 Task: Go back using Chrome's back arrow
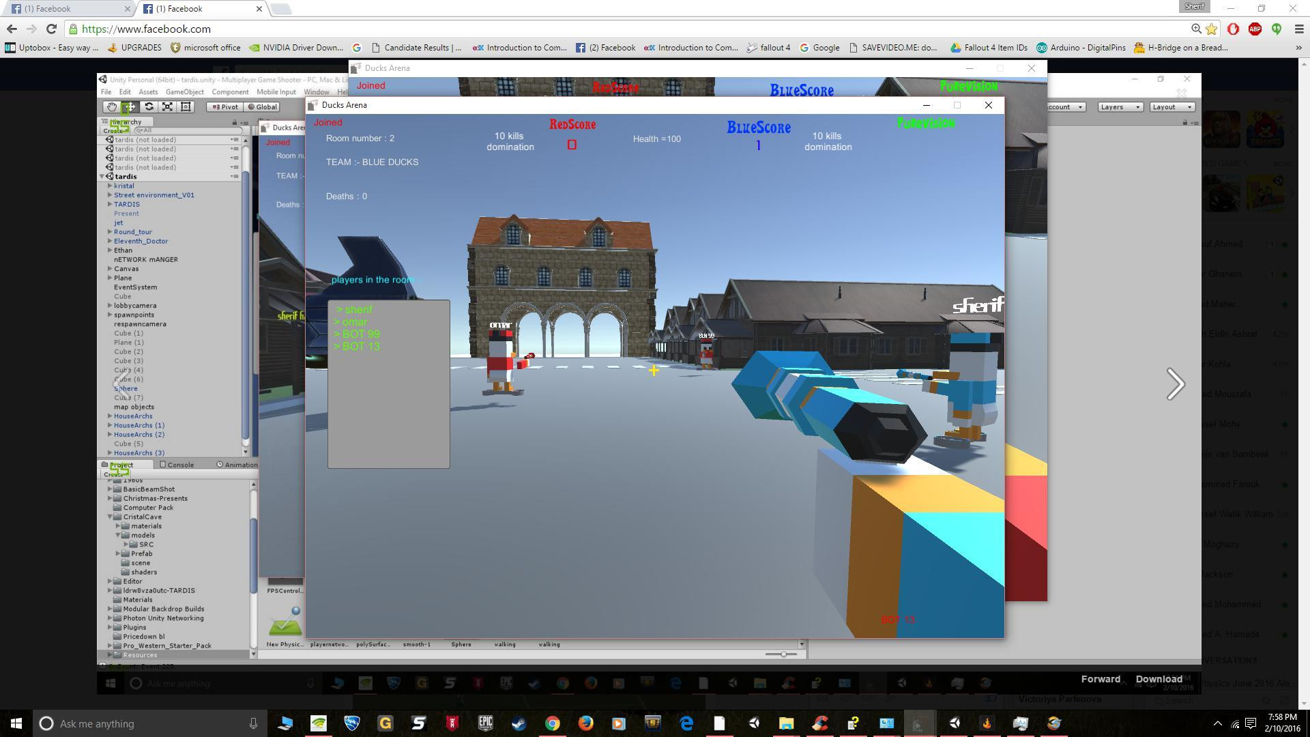12,29
